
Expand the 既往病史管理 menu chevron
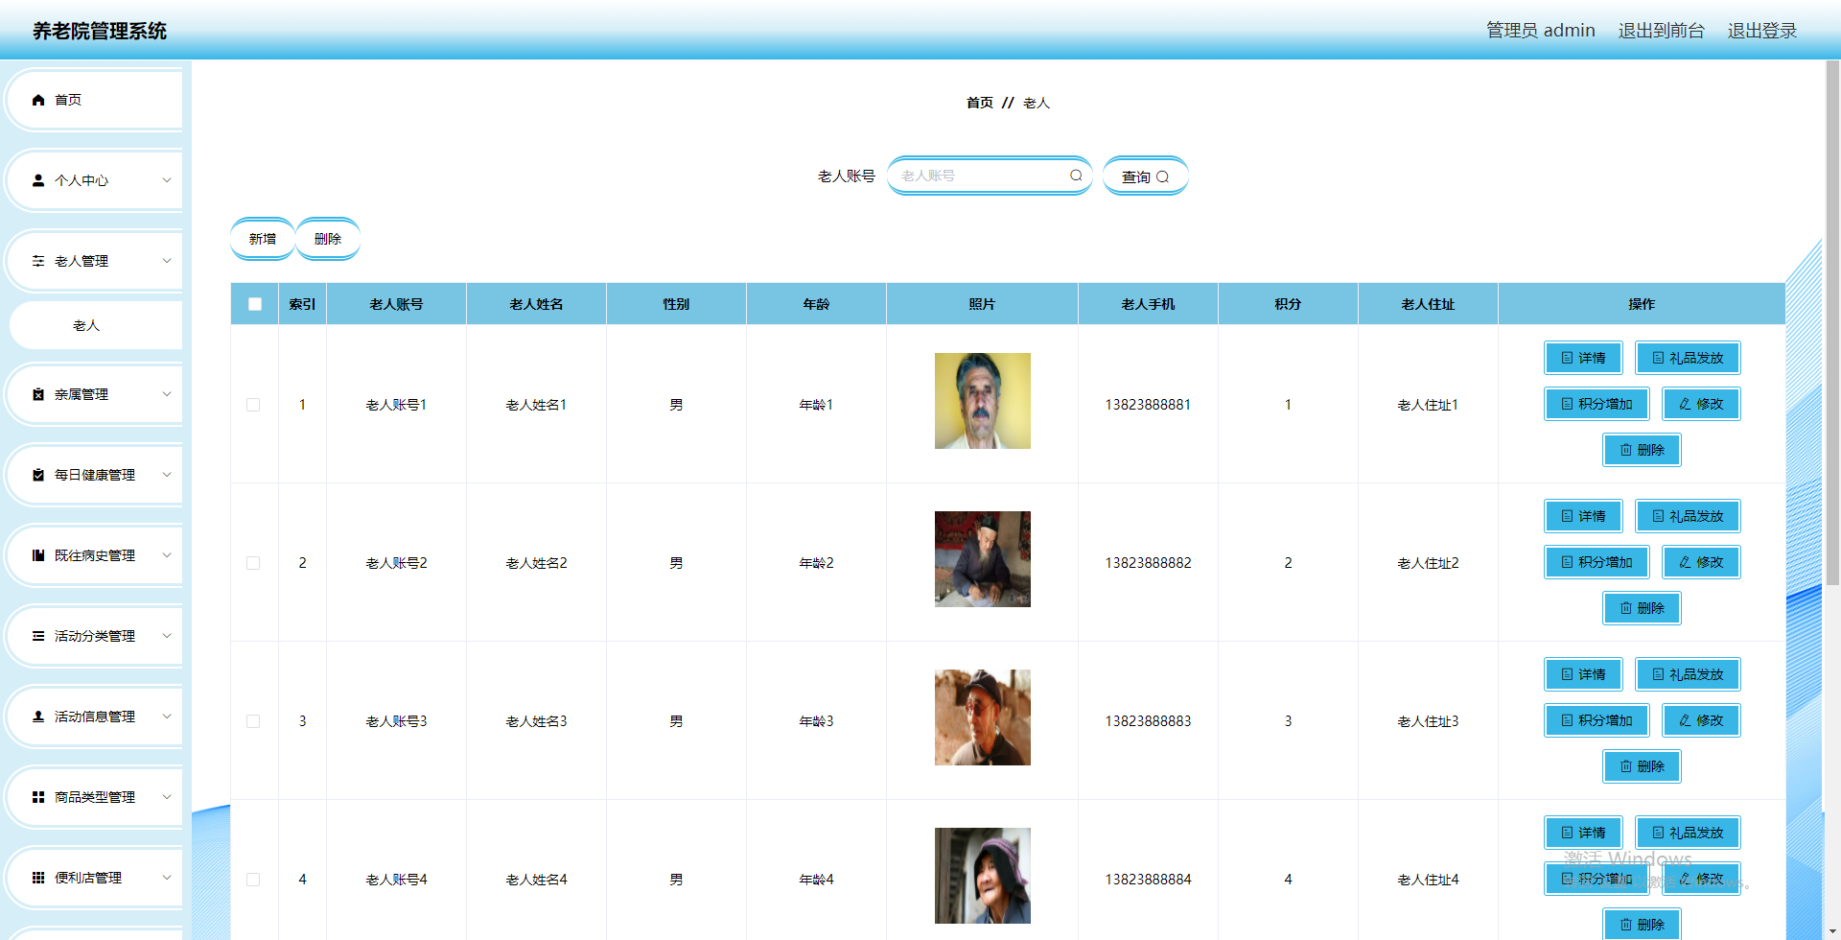167,555
